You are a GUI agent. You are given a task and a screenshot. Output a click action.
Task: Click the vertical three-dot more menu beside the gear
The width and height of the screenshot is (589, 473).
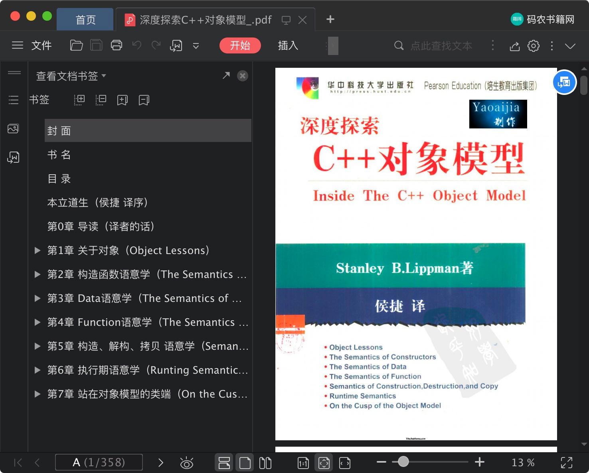pyautogui.click(x=552, y=46)
